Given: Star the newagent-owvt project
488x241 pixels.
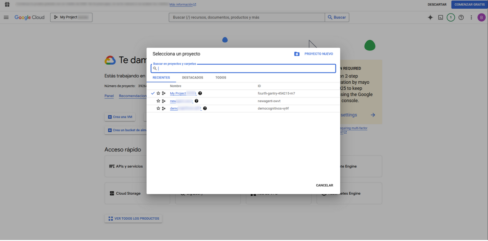Looking at the screenshot, I should point(158,101).
